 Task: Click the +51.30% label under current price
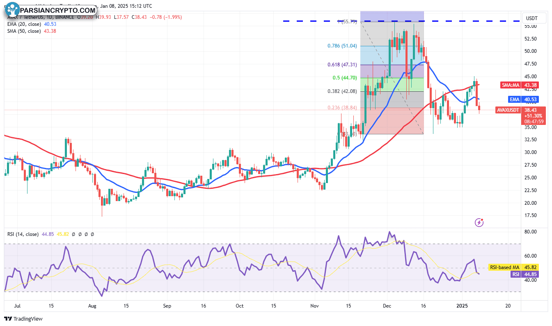pyautogui.click(x=533, y=116)
